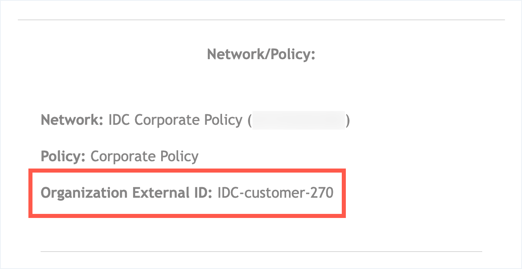
Task: Select the "IDC-customer-270" external ID value
Action: 275,193
